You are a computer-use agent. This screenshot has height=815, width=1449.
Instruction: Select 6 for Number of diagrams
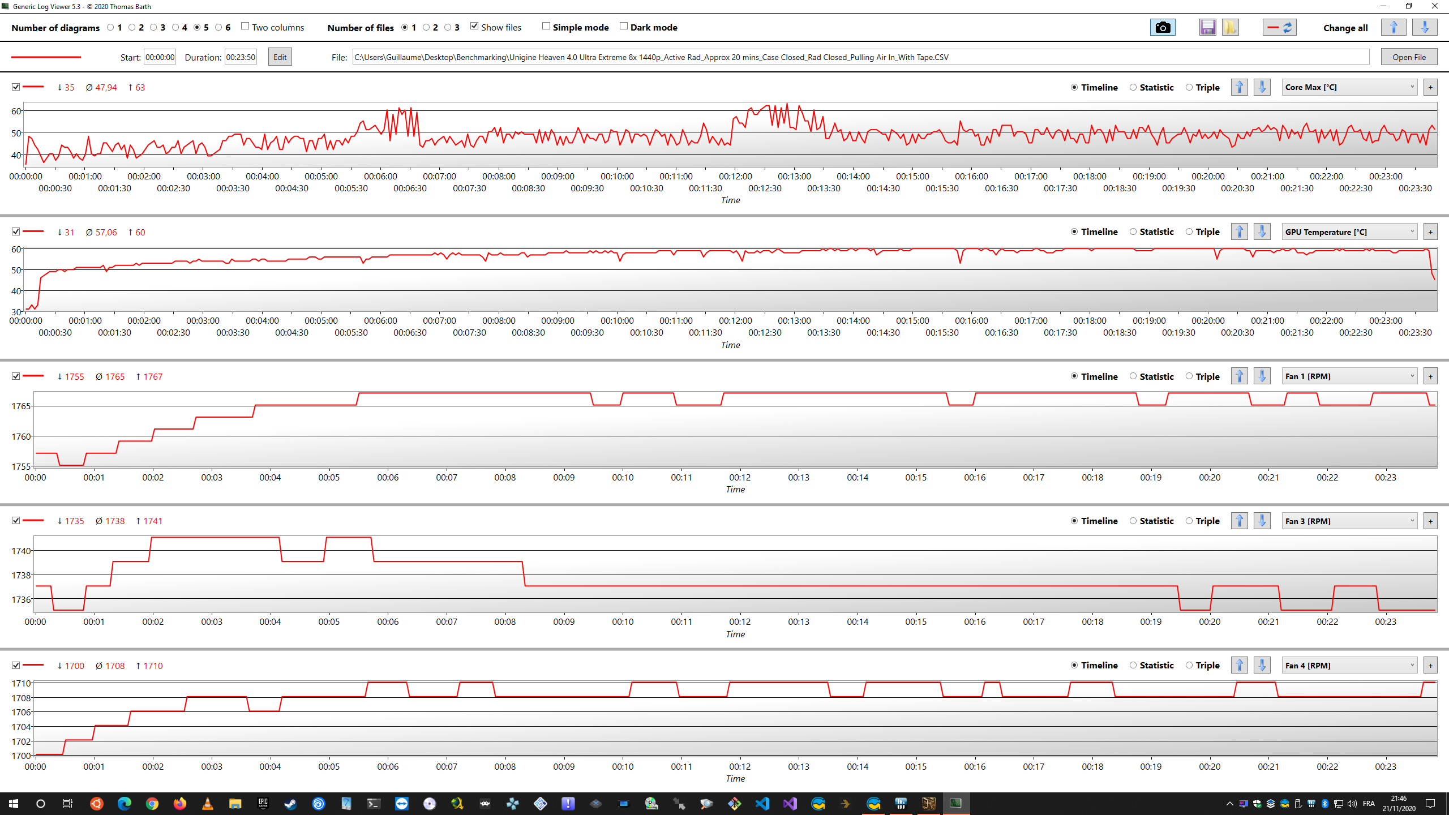(218, 27)
